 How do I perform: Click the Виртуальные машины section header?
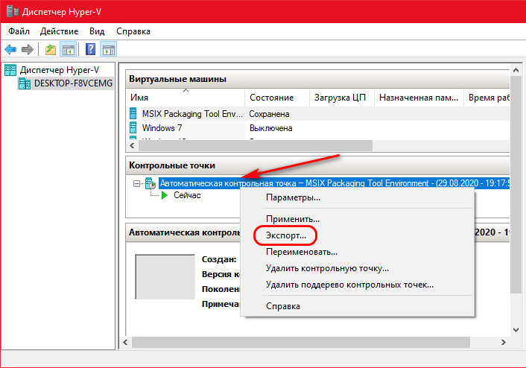(x=317, y=79)
